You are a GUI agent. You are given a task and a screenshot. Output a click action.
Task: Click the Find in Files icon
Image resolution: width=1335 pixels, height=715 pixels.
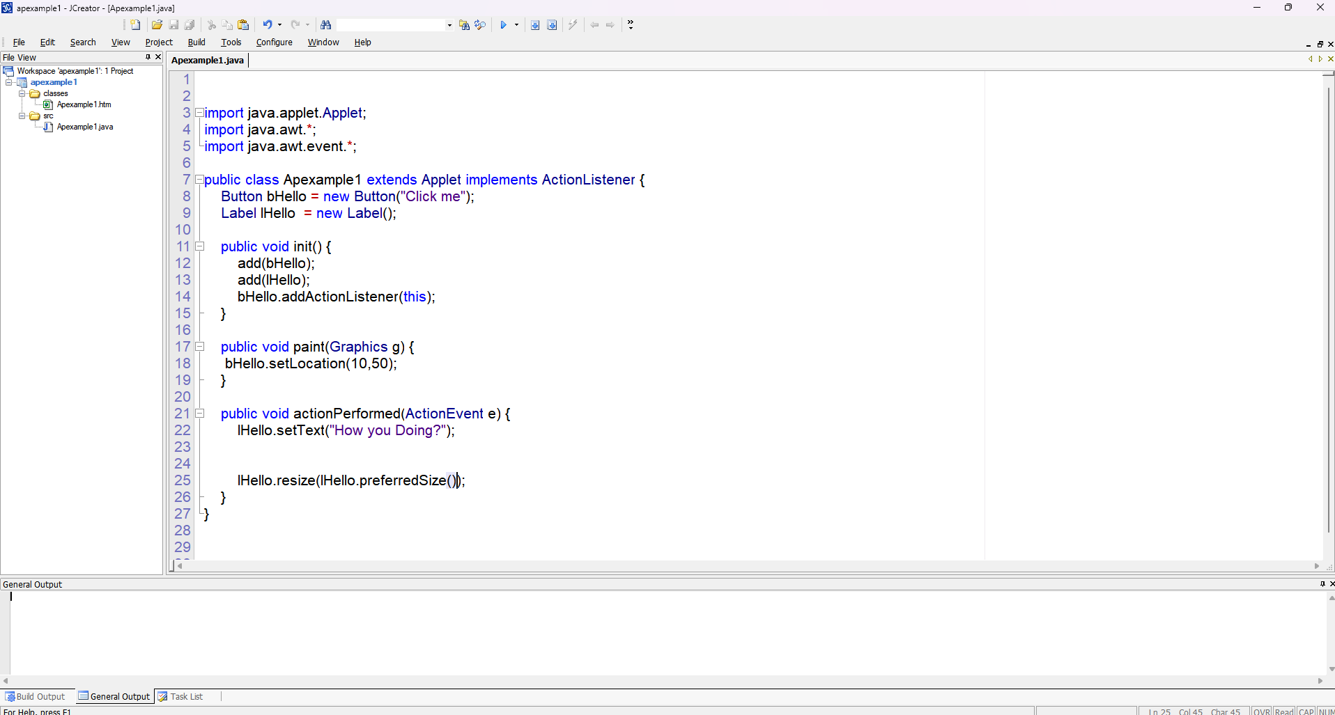tap(464, 25)
